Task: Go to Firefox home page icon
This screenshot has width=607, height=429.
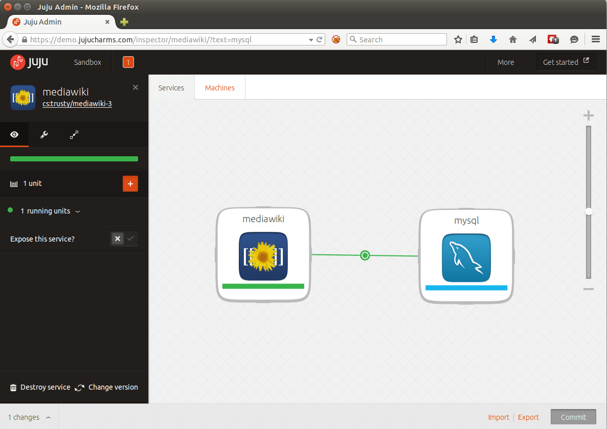Action: (513, 39)
